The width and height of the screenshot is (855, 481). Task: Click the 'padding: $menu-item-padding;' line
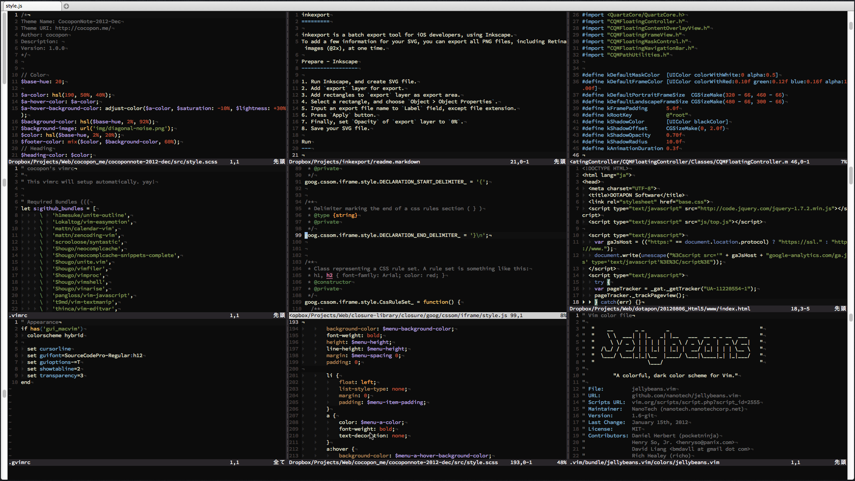pos(383,402)
